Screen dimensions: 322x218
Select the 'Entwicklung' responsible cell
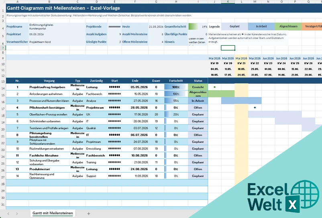(96, 149)
